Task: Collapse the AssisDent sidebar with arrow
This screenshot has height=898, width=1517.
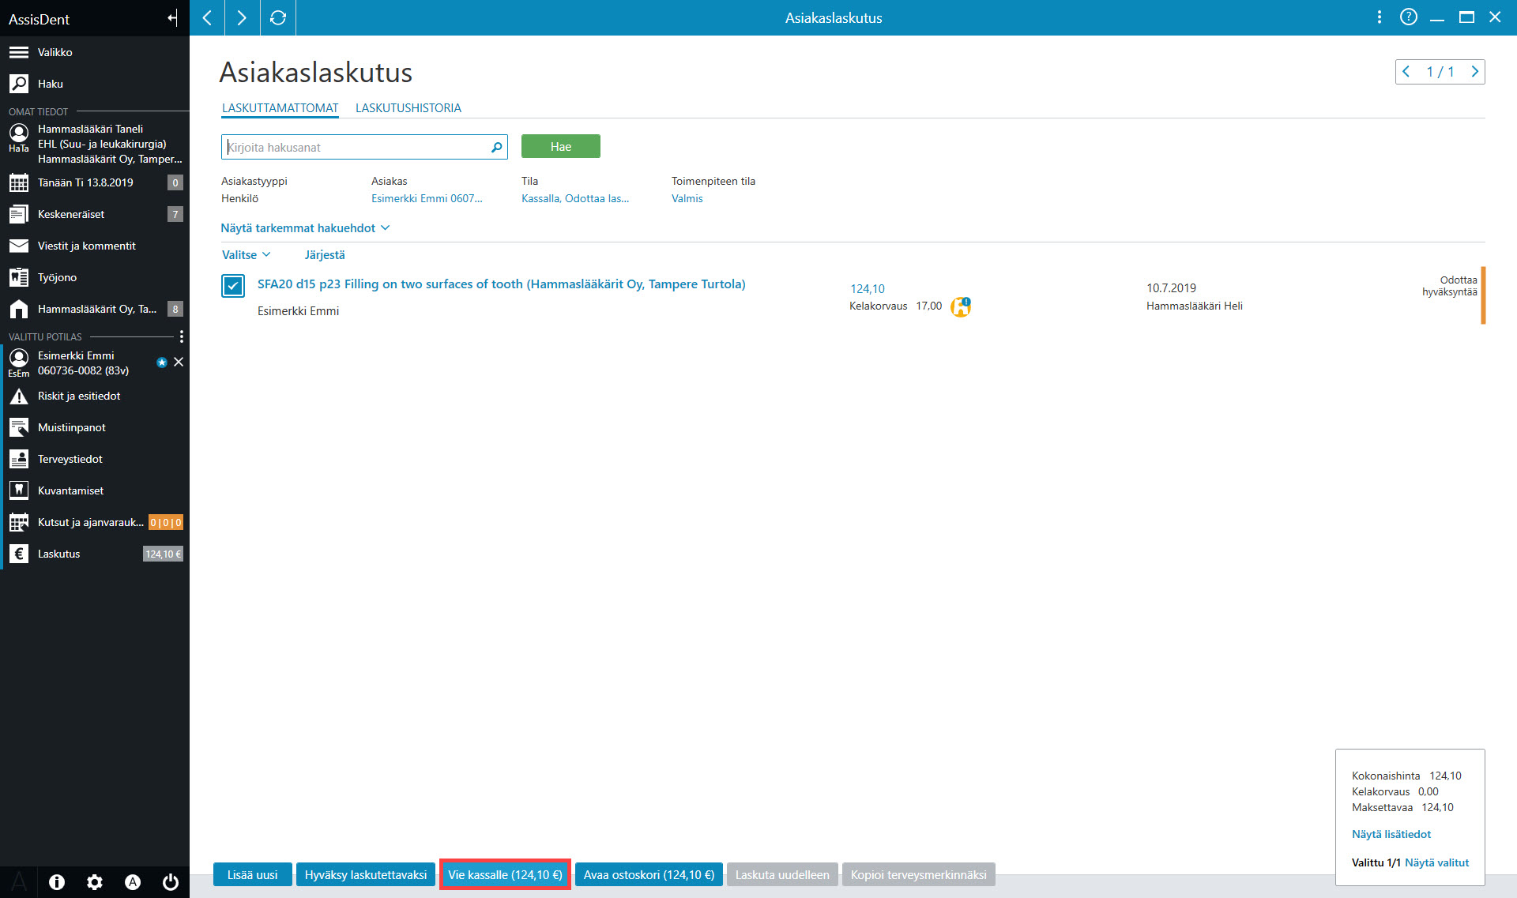Action: [x=172, y=18]
